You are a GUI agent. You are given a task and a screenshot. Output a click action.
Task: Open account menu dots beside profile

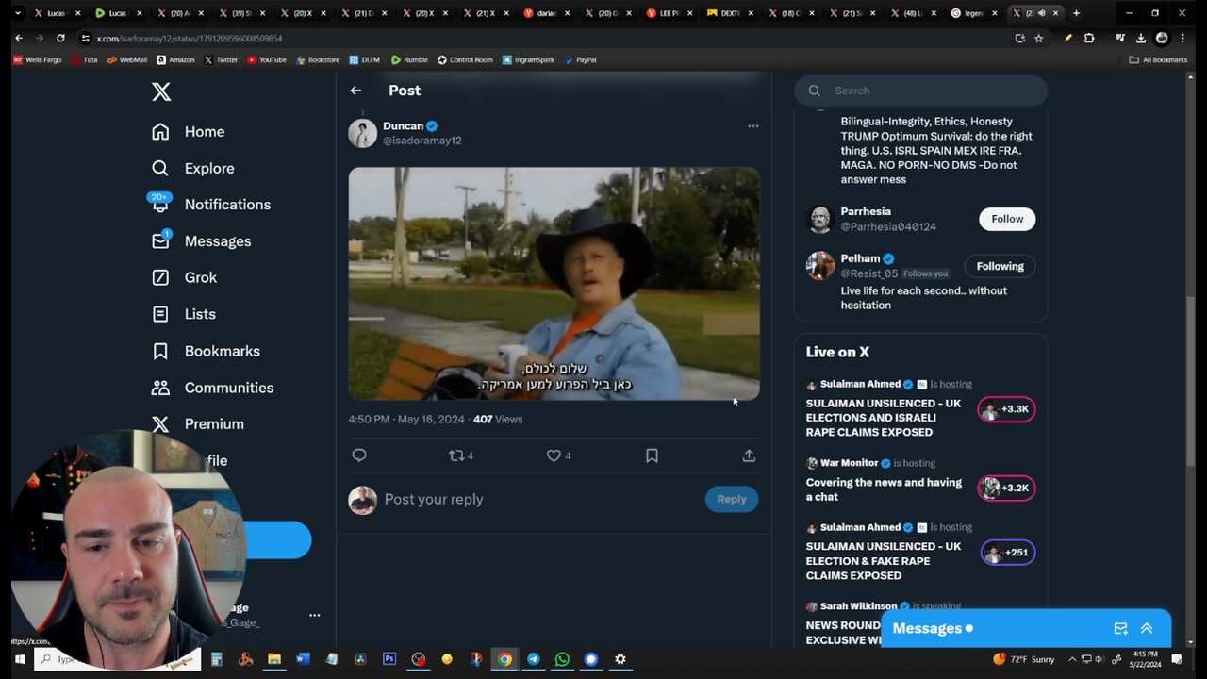click(315, 615)
